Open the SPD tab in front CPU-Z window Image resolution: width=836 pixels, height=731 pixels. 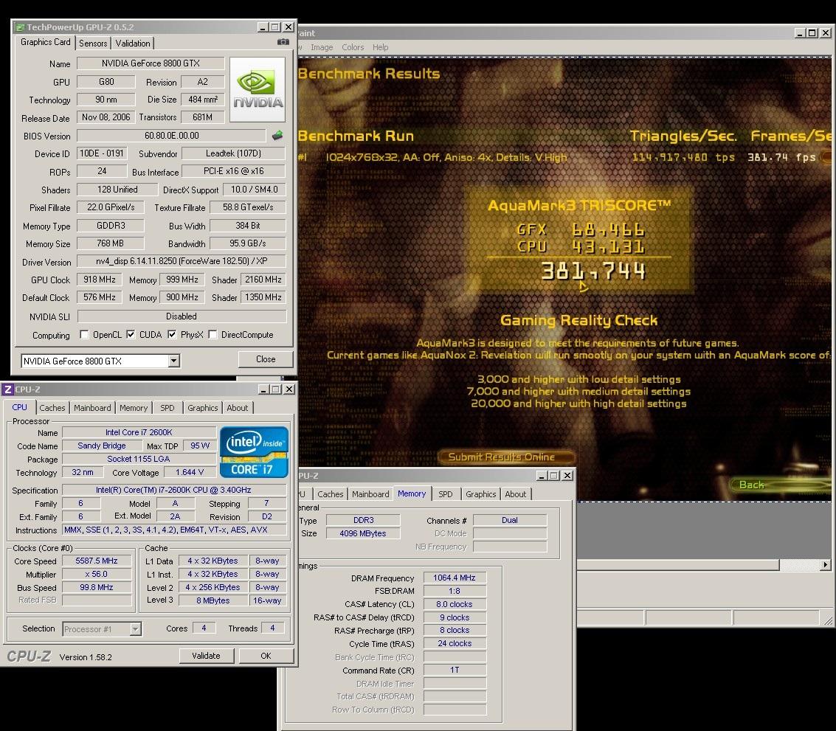coord(167,408)
